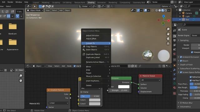This screenshot has width=200, height=112.
Task: Open Global transform orientation dropdown
Action: point(85,6)
